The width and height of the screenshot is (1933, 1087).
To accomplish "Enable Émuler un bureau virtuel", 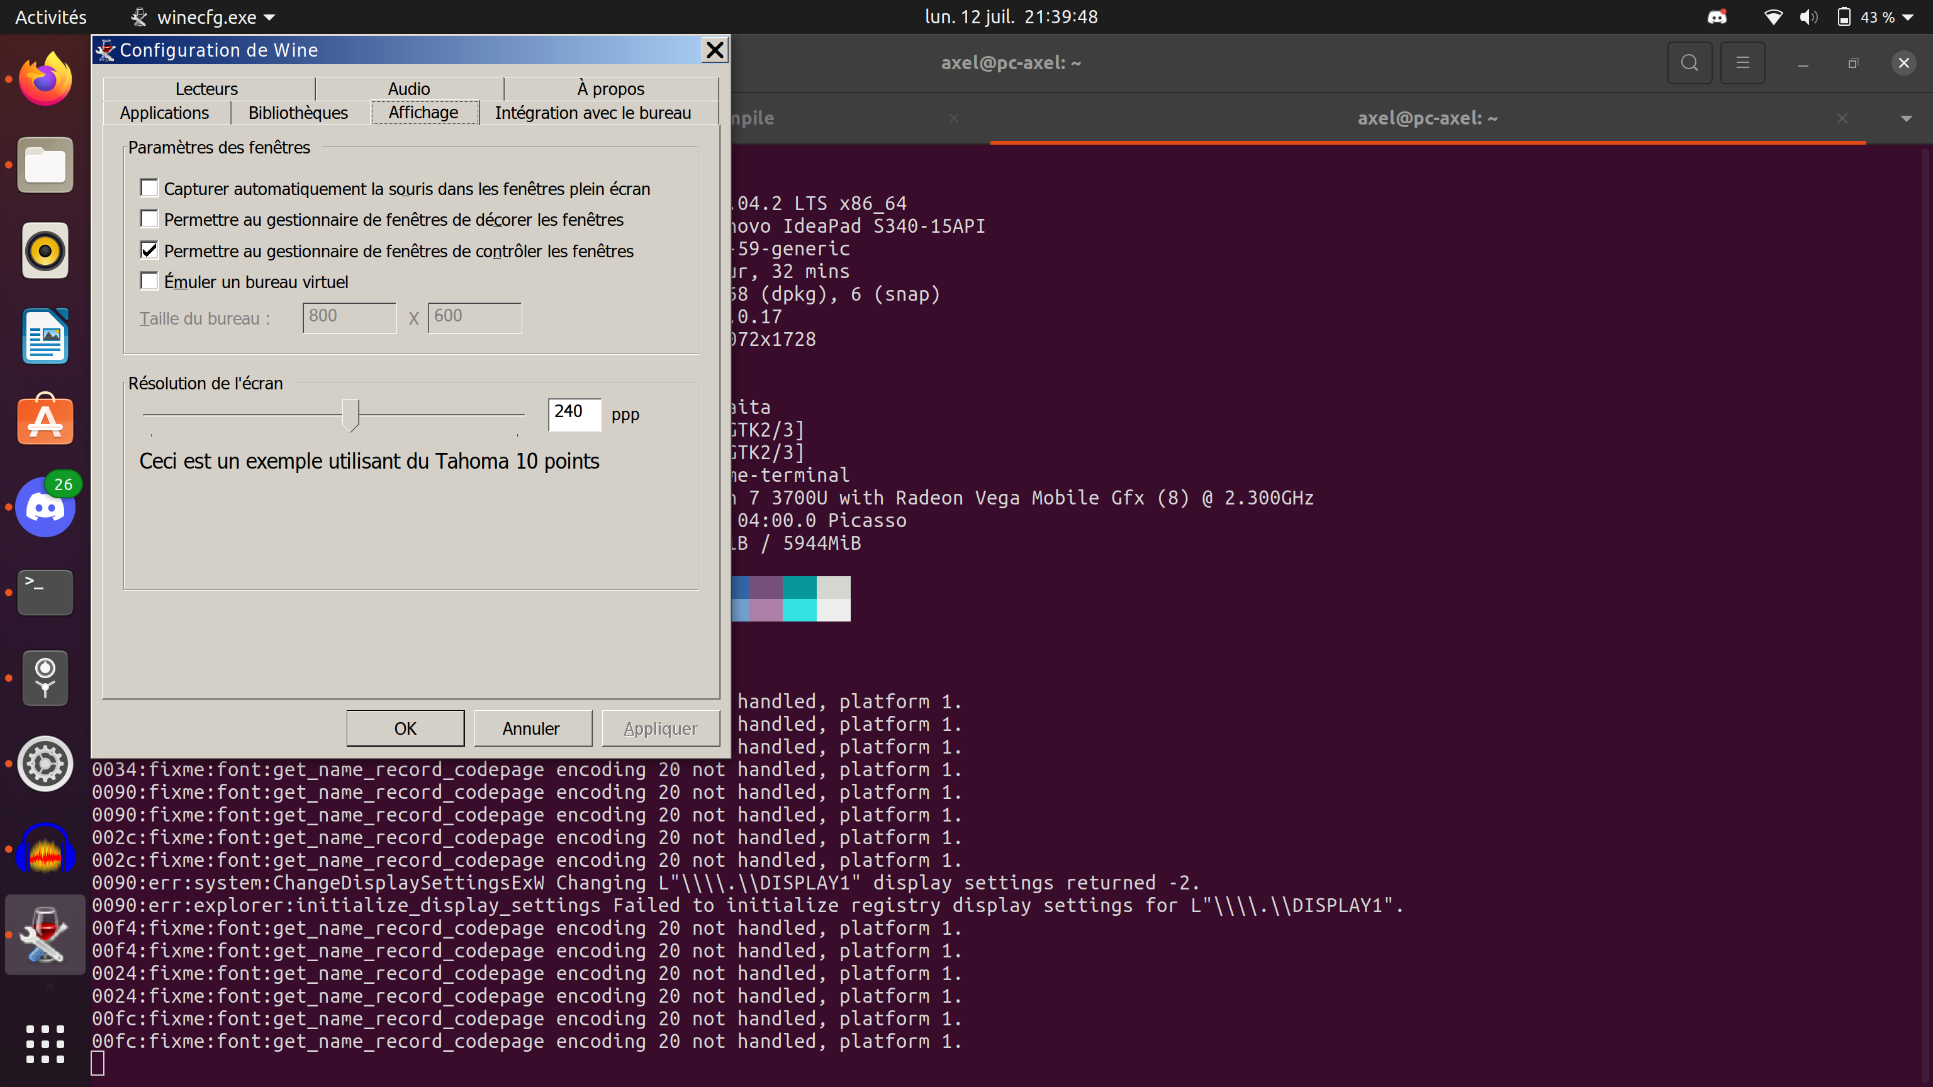I will pyautogui.click(x=149, y=281).
